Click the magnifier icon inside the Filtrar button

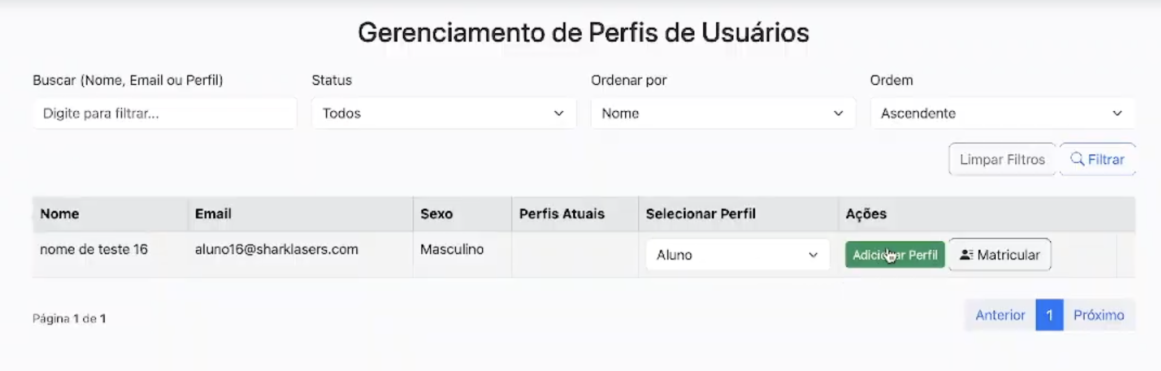point(1078,159)
